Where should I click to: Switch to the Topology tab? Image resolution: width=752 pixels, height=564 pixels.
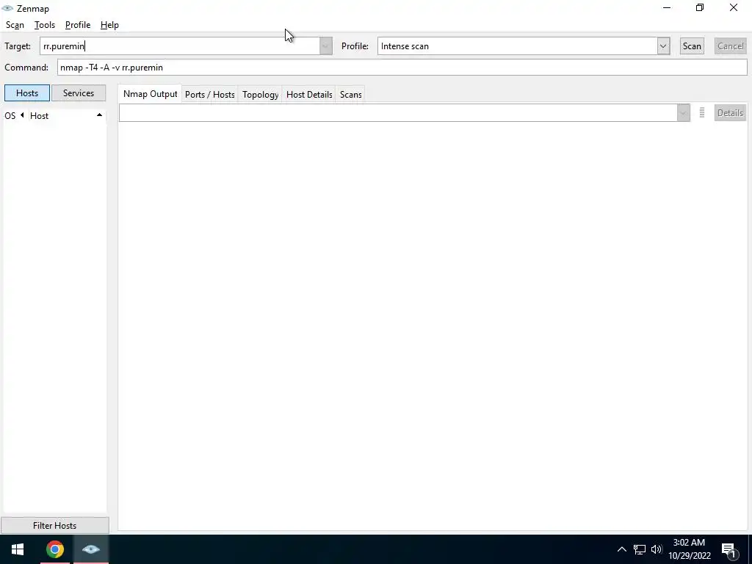(x=260, y=95)
